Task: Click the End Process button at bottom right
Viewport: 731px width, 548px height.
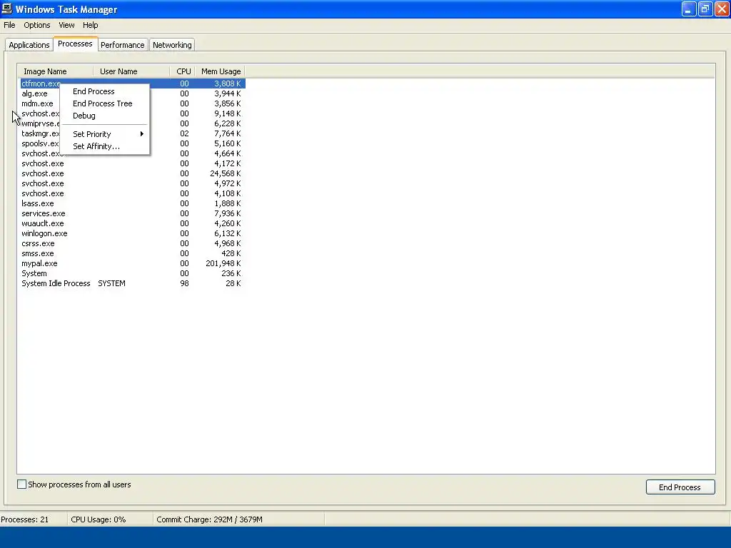Action: [680, 487]
